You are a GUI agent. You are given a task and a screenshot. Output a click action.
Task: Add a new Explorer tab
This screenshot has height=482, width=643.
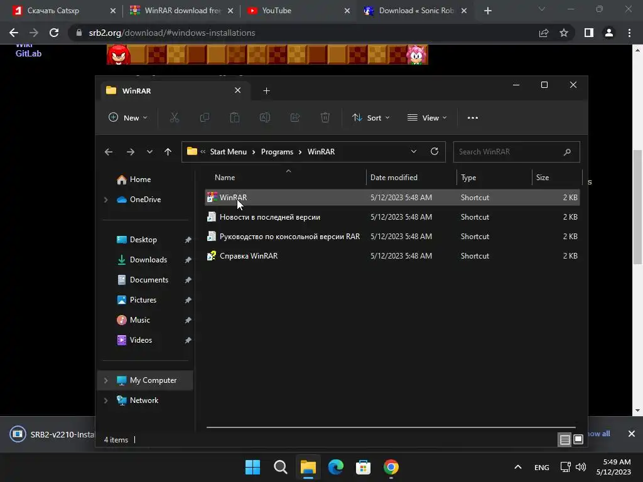click(x=266, y=90)
